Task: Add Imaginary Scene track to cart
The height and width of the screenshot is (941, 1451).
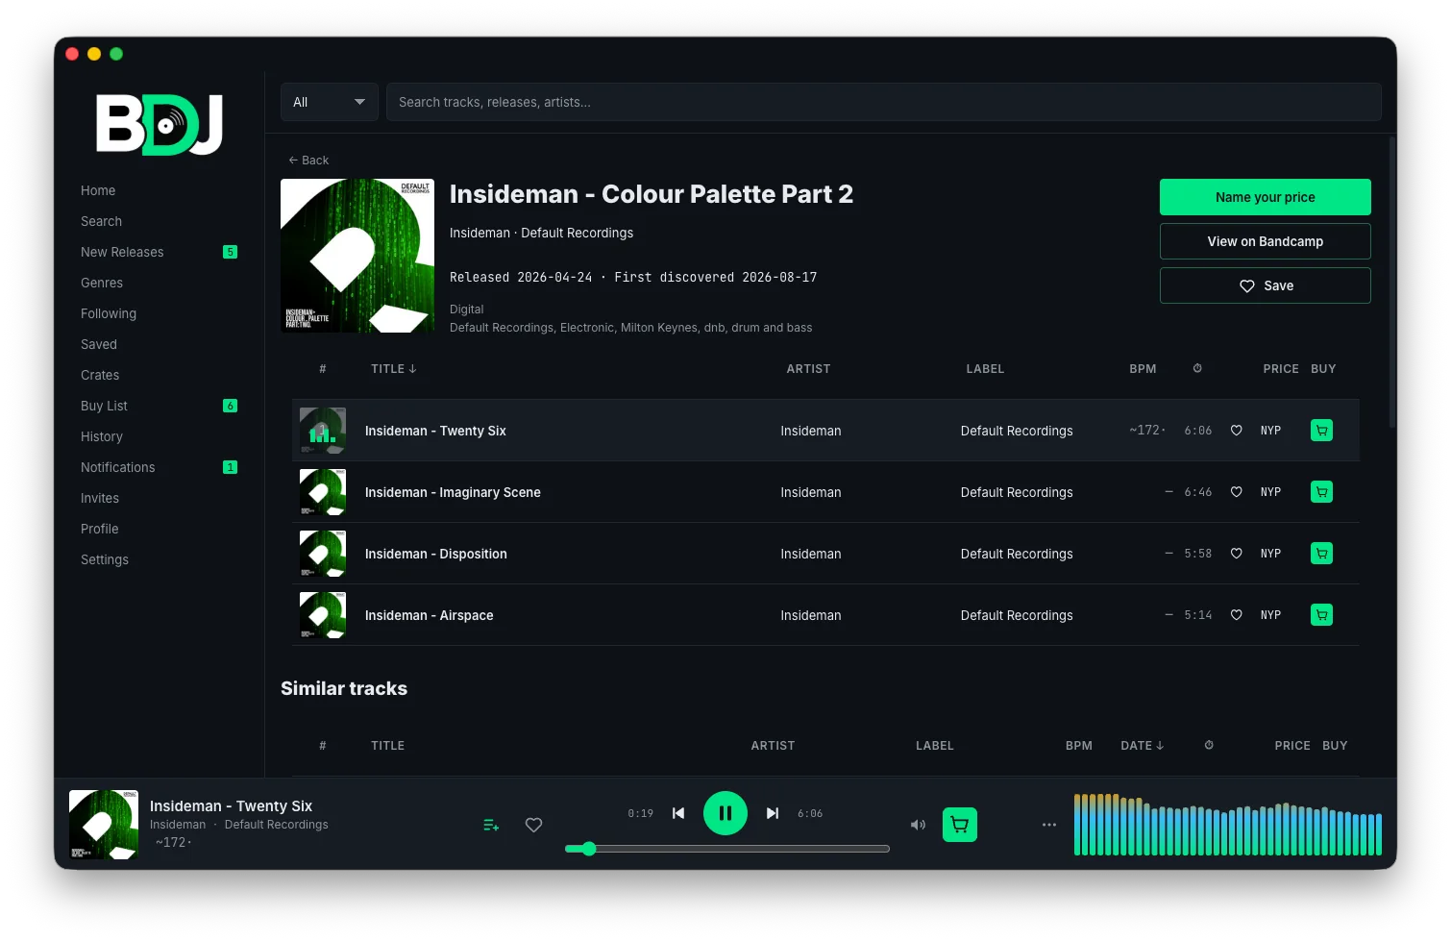Action: [1321, 492]
